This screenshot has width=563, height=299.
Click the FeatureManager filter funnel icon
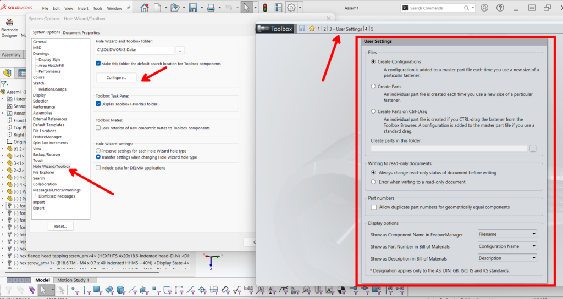click(4, 84)
